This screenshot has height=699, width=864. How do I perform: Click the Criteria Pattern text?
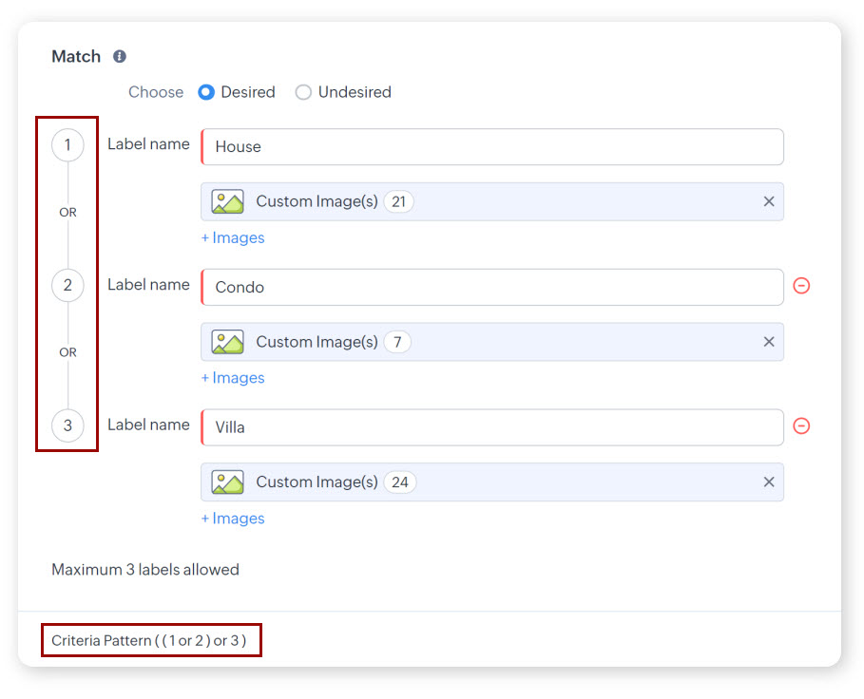pyautogui.click(x=149, y=641)
